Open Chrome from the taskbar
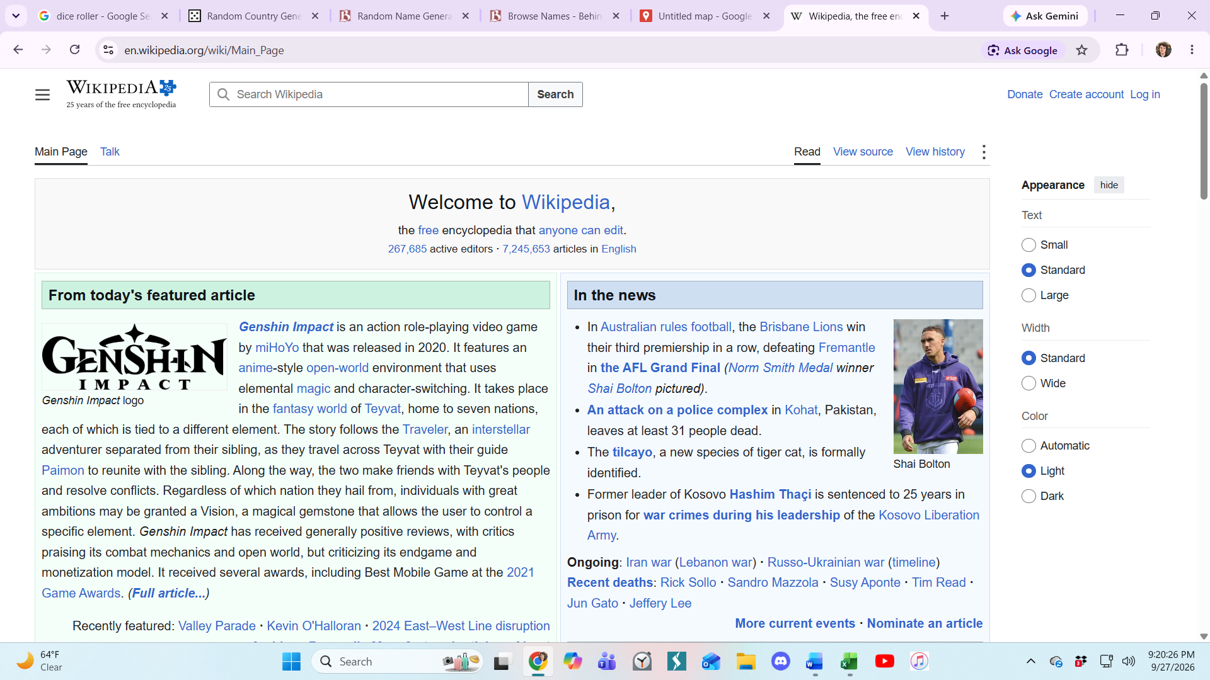 [x=538, y=661]
